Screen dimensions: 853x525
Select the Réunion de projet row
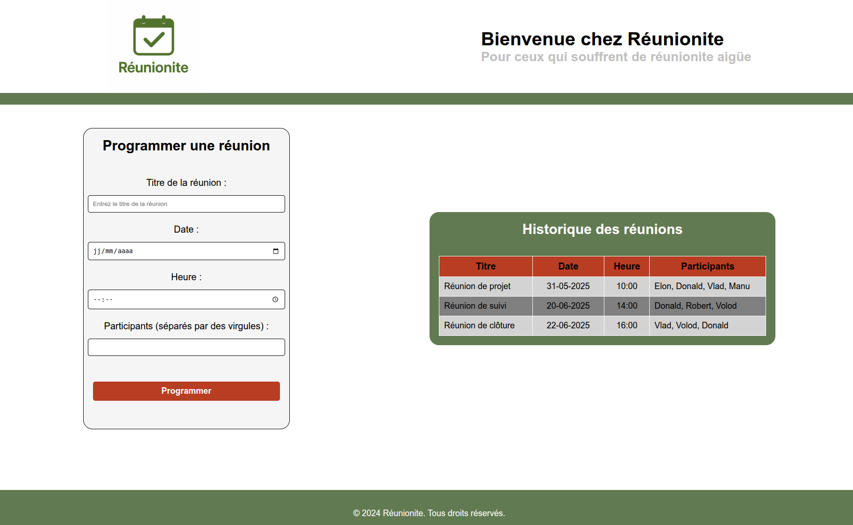pyautogui.click(x=477, y=286)
